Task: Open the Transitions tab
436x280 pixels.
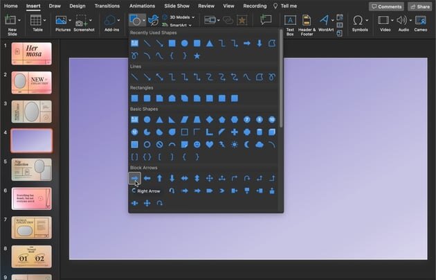Action: click(x=107, y=6)
